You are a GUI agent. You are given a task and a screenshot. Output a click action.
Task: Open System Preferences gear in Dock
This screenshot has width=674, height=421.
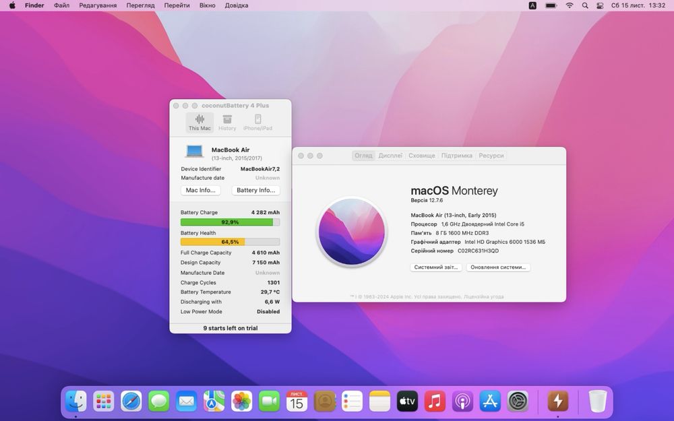pos(518,401)
